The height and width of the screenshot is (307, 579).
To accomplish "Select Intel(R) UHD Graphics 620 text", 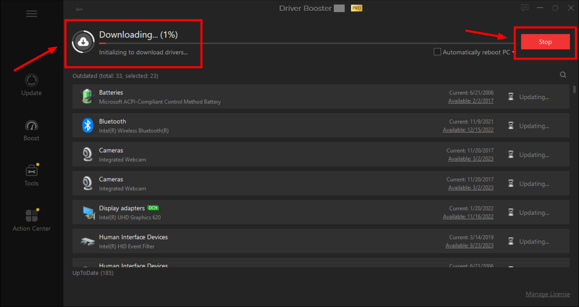I will pos(130,218).
